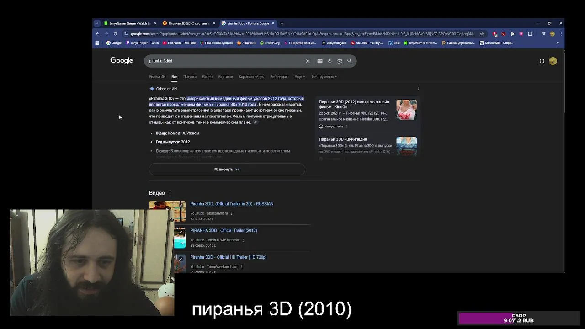Open the MuscleWiki bookmark
Screen dimensions: 585x329
click(496, 43)
